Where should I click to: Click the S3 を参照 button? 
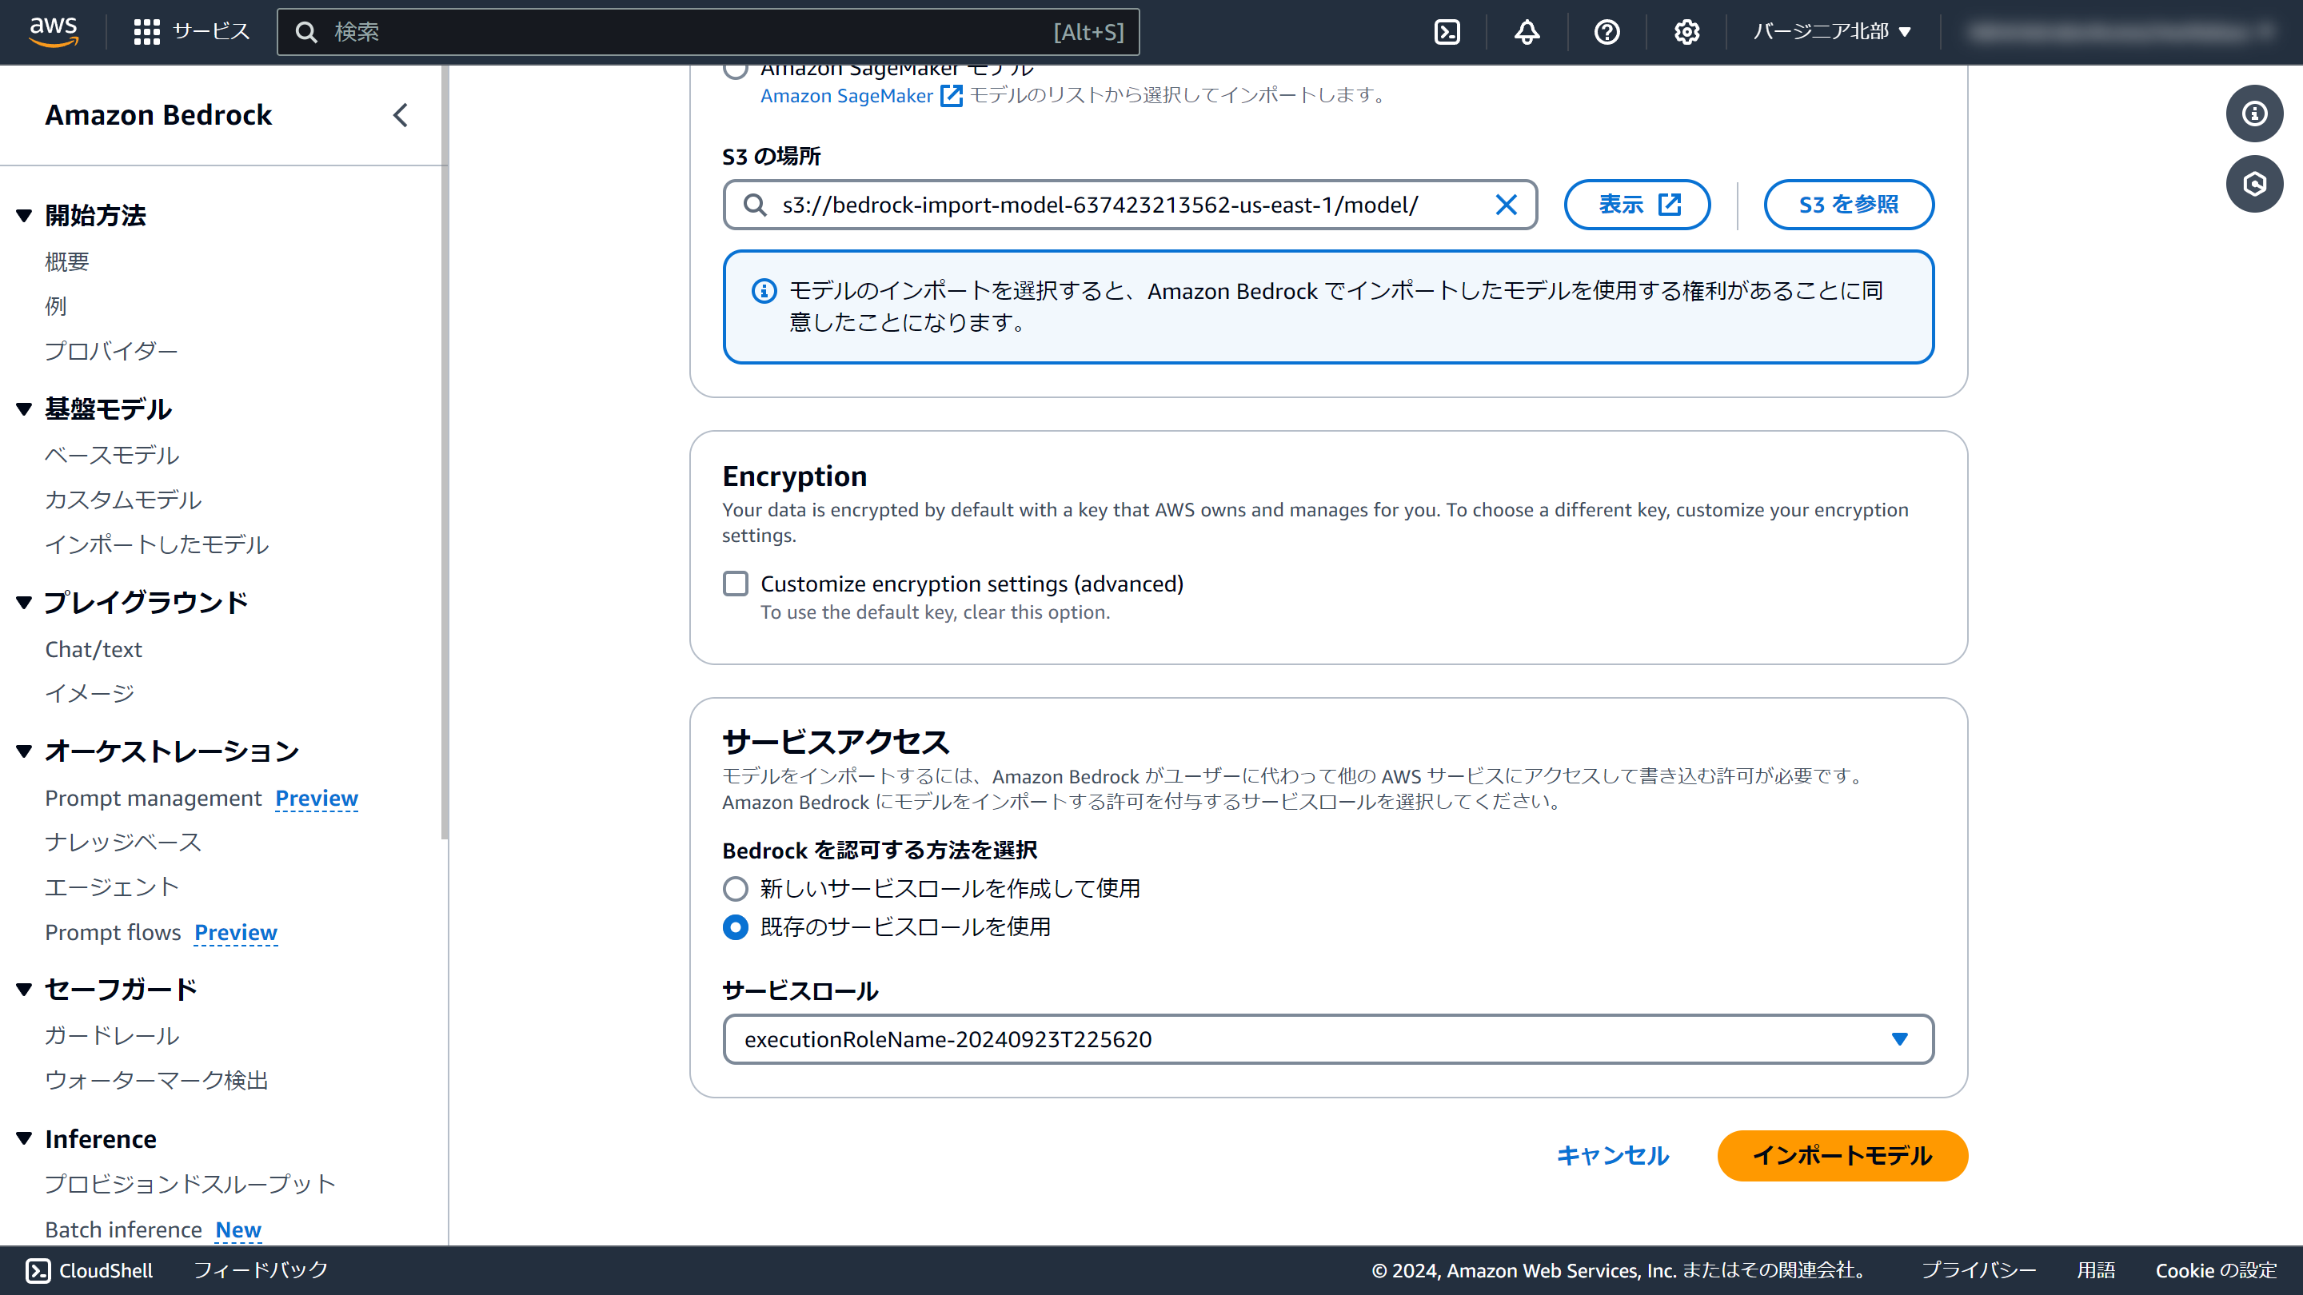click(1848, 205)
